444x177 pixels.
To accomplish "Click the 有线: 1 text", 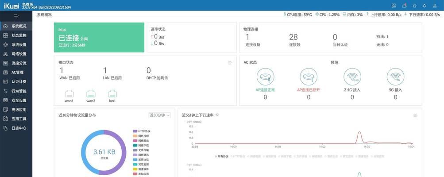I will coord(382,37).
